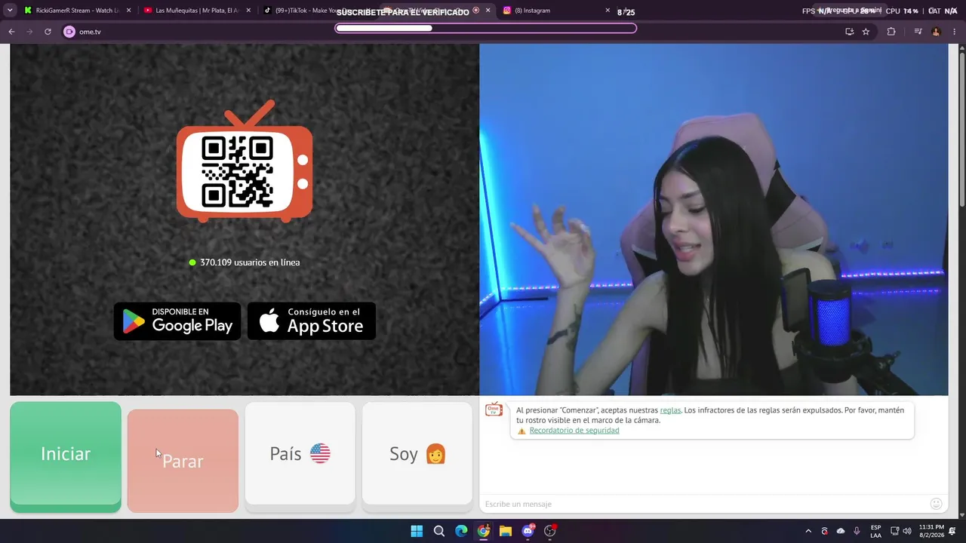Focus the Escribe un mensaje field
Viewport: 966px width, 543px height.
point(706,504)
